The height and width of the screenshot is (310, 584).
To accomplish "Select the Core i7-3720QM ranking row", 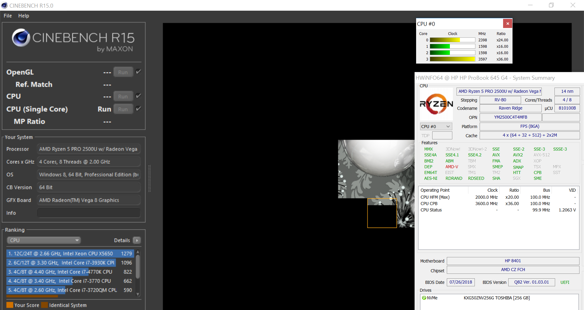I will [x=70, y=290].
